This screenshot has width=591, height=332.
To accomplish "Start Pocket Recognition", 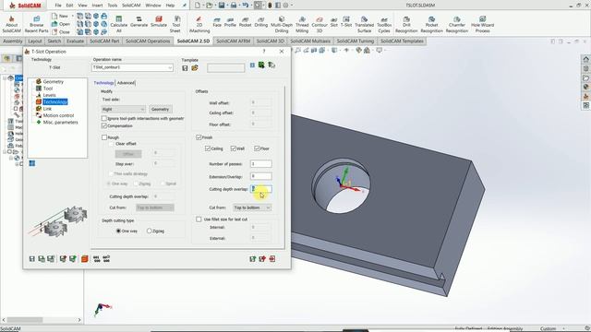I will [x=431, y=25].
